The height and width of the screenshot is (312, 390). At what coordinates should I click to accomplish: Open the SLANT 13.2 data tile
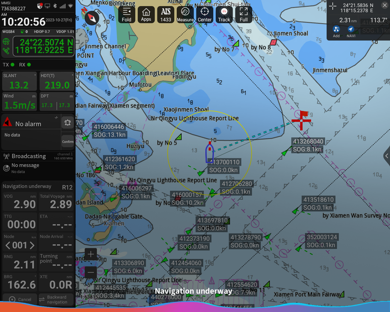pyautogui.click(x=19, y=81)
